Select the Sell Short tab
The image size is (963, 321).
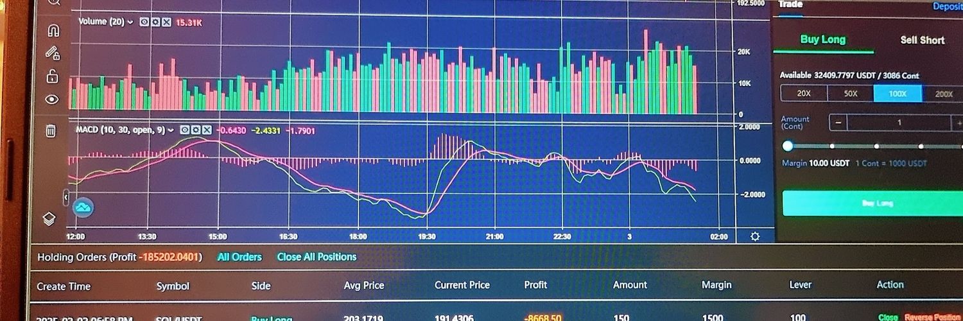[923, 40]
